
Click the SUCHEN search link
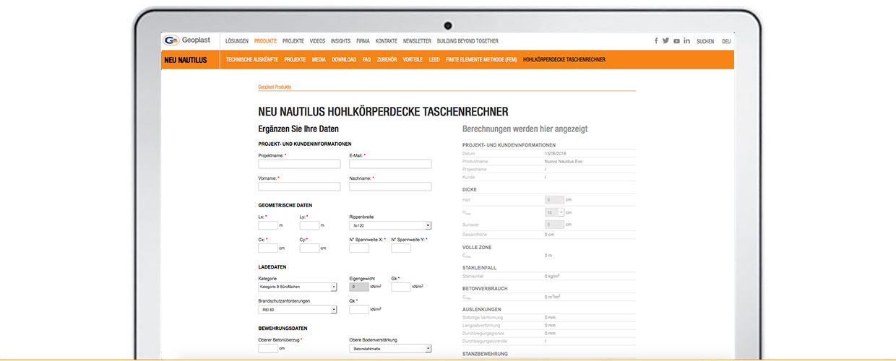pos(705,42)
